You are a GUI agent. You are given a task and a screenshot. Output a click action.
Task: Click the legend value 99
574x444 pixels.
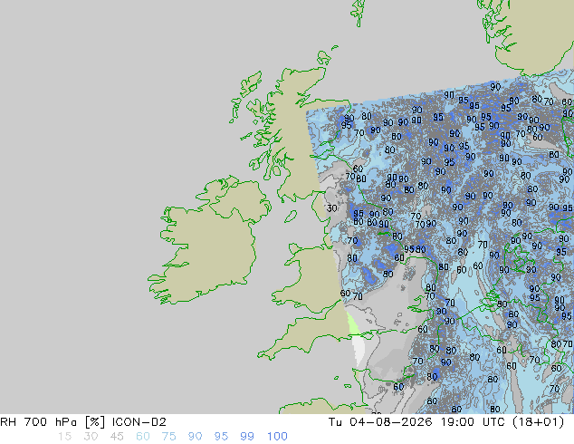pyautogui.click(x=247, y=437)
